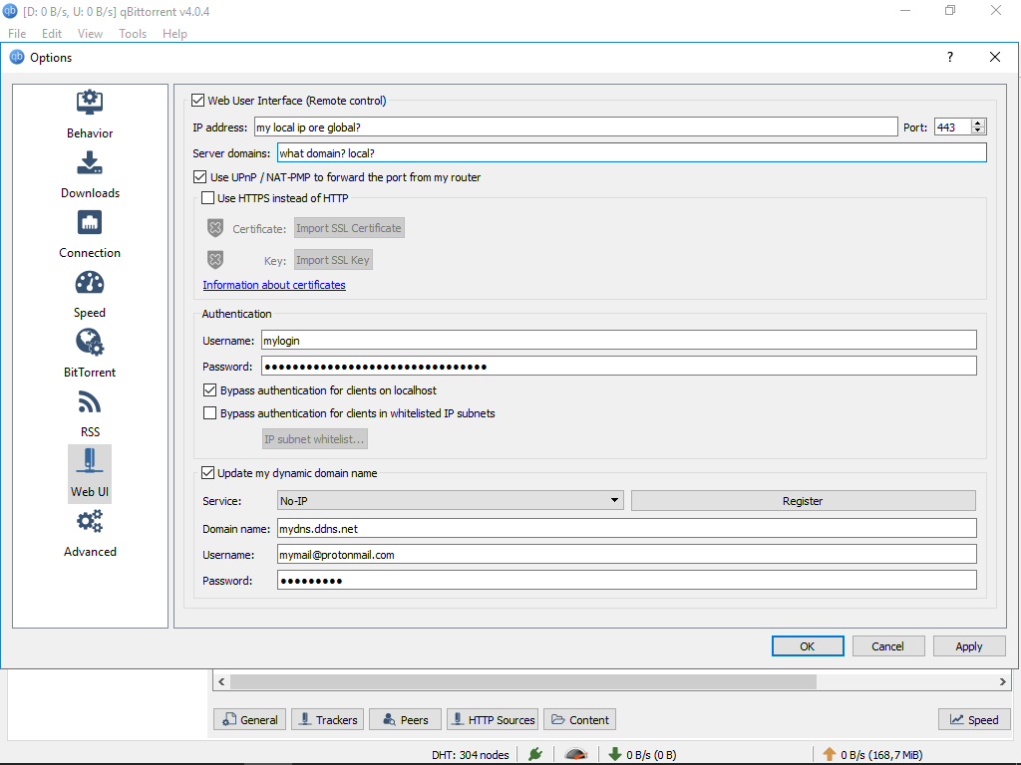
Task: Toggle Update my dynamic domain name checkbox
Action: click(207, 473)
